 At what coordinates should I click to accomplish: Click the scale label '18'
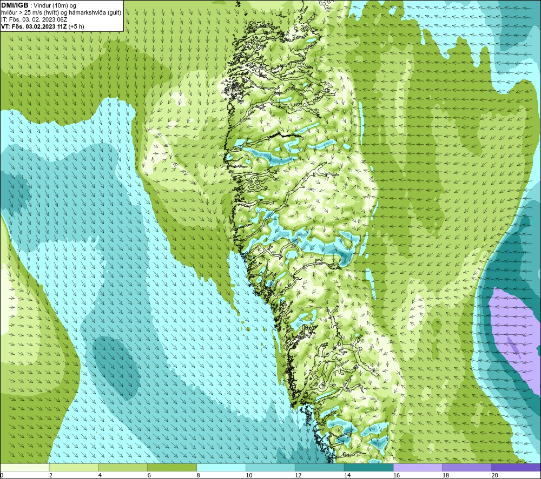(x=446, y=475)
